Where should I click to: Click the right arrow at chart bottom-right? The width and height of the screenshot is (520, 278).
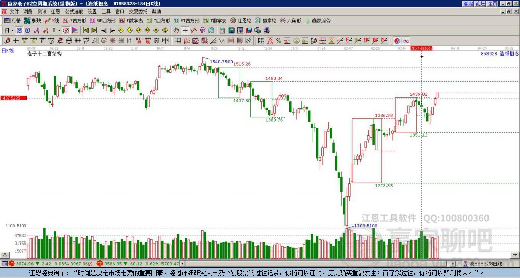[x=515, y=255]
